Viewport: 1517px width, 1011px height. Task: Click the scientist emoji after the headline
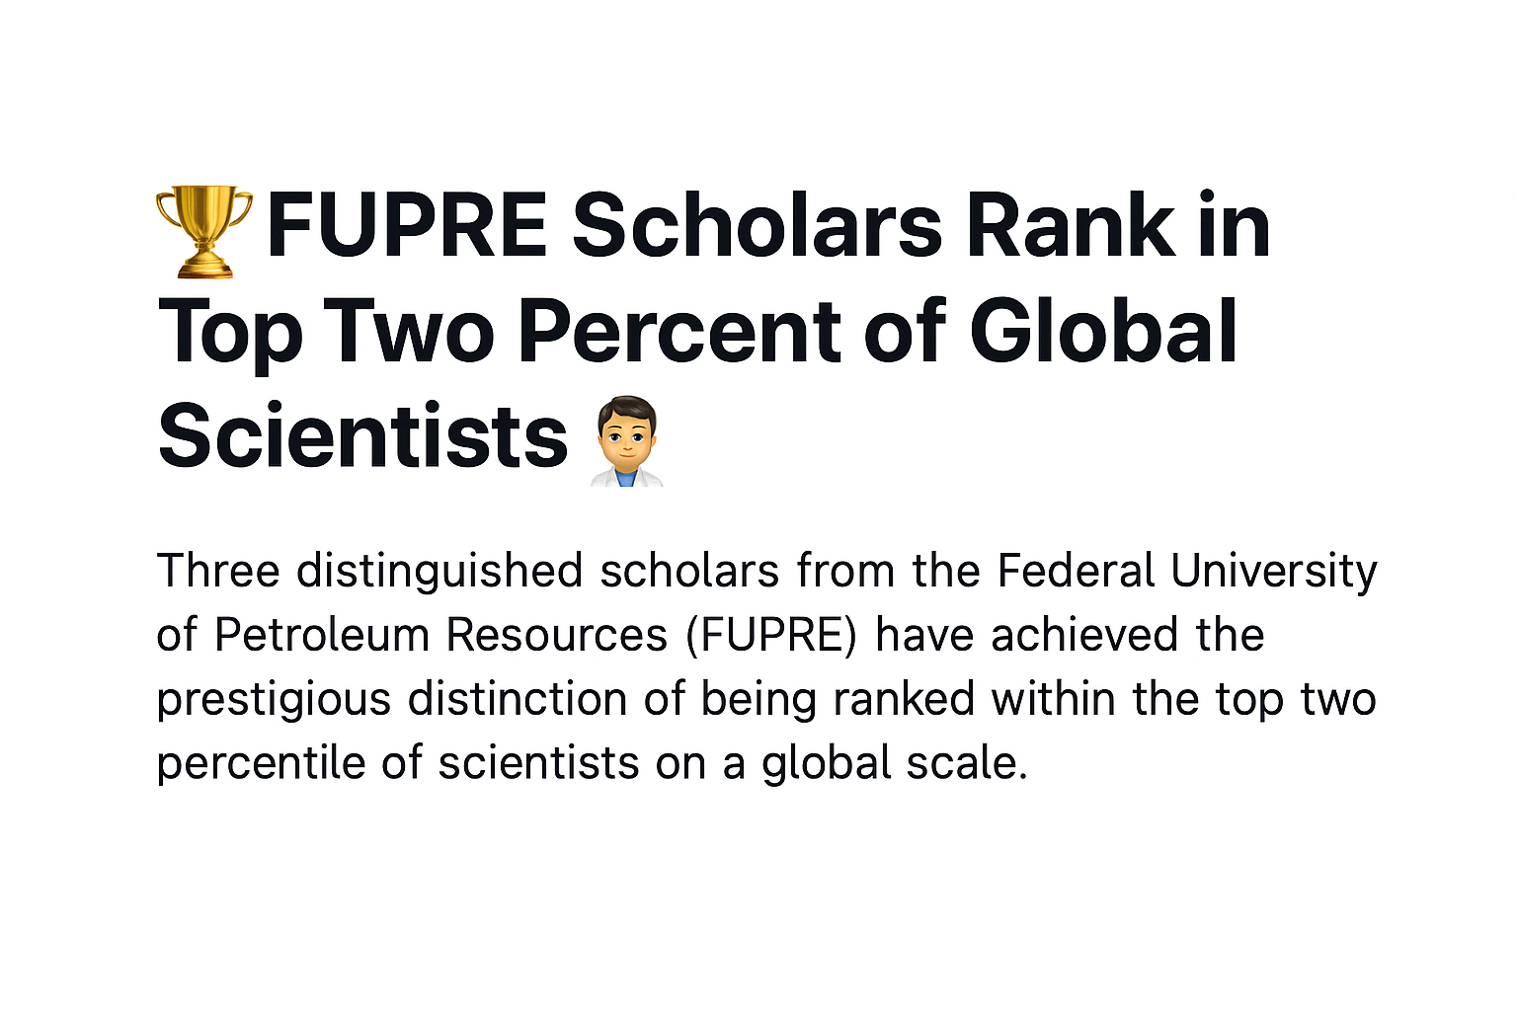[x=627, y=440]
